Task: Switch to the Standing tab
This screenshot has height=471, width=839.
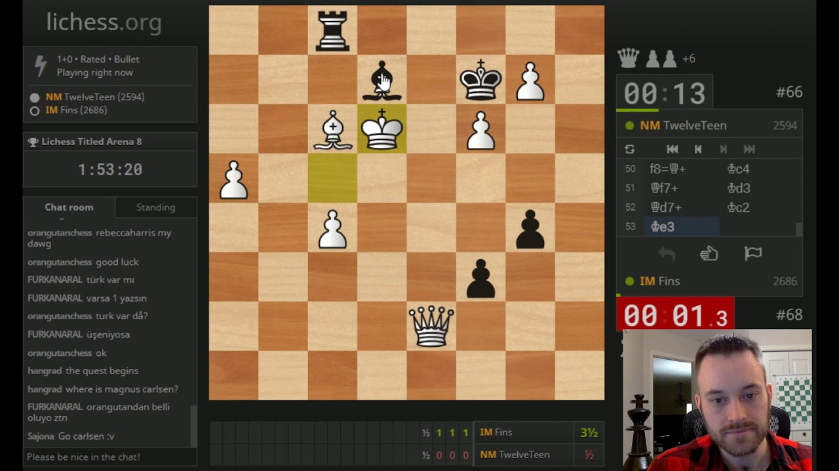Action: pyautogui.click(x=155, y=207)
